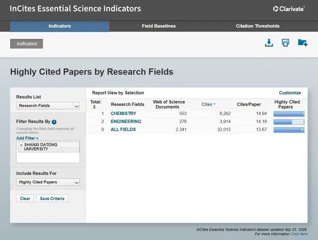This screenshot has height=240, width=318.
Task: Switch to the Indicators tab
Action: click(x=60, y=26)
